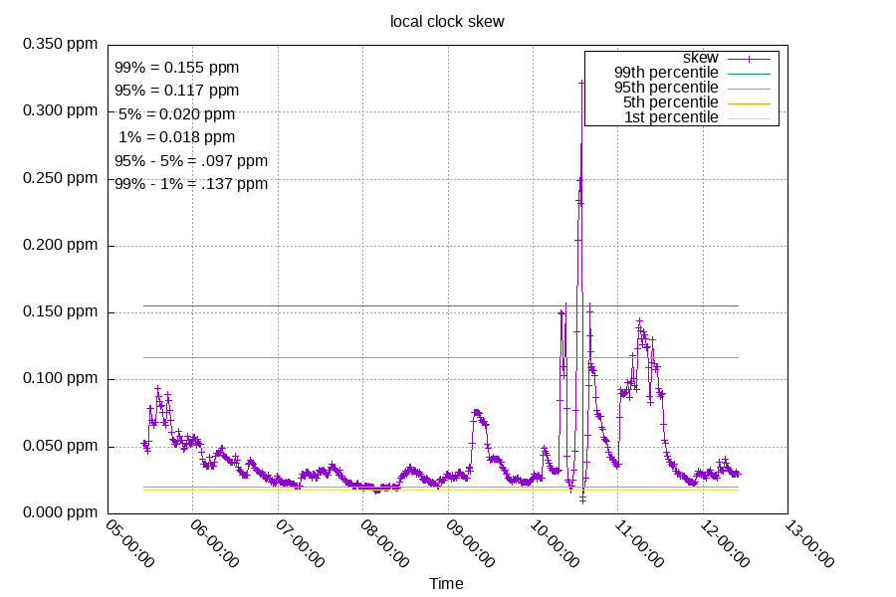Select the '5th percentile' legend label
The image size is (896, 597).
coord(670,102)
